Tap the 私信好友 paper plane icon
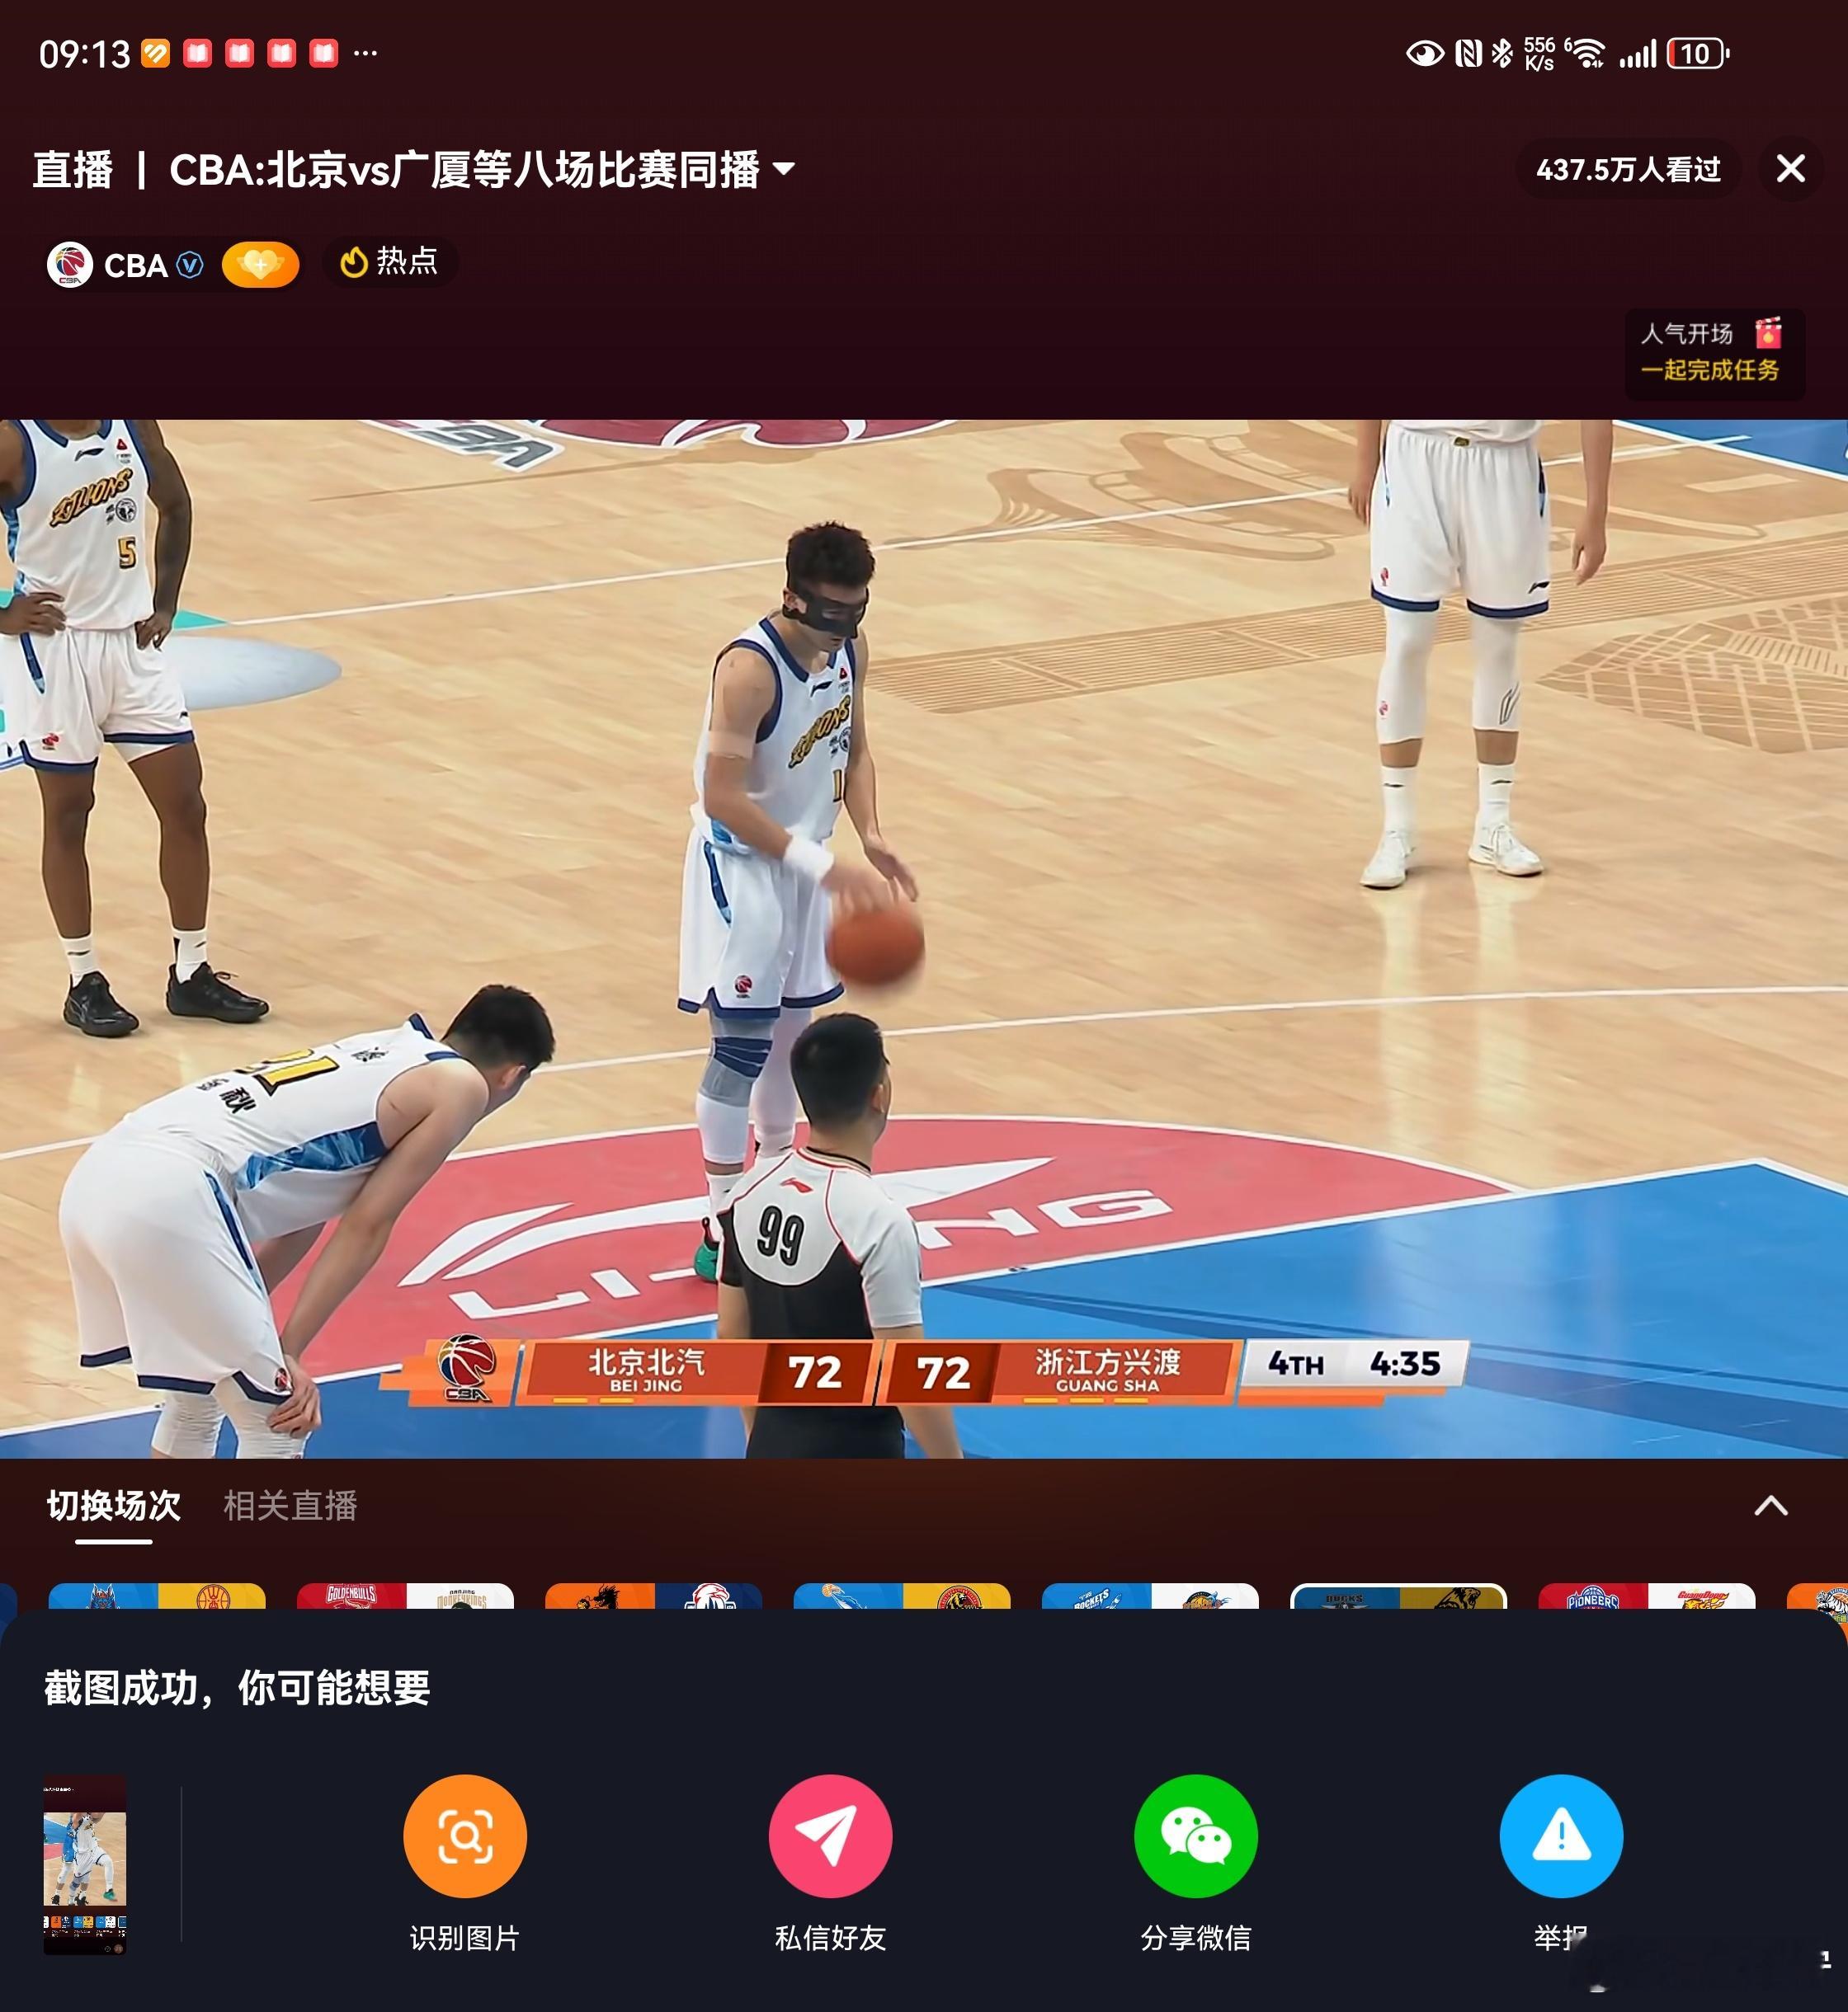Screen dimensions: 1848x2012 click(829, 1835)
